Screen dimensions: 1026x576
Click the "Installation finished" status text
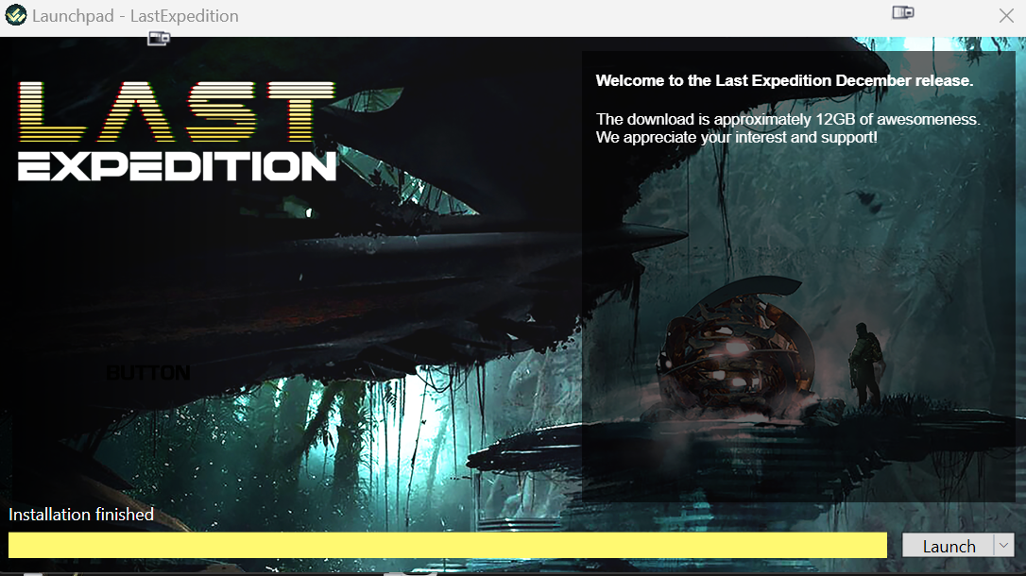coord(81,515)
